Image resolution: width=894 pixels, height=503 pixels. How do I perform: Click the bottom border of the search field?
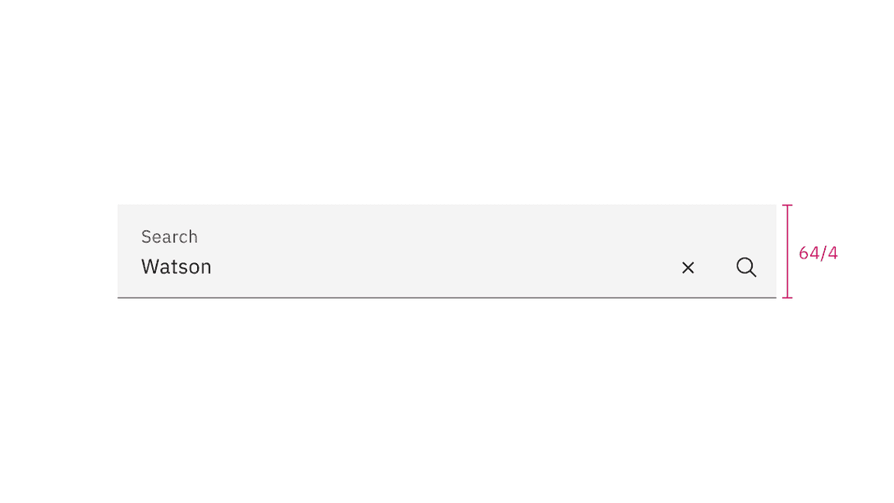tap(447, 296)
